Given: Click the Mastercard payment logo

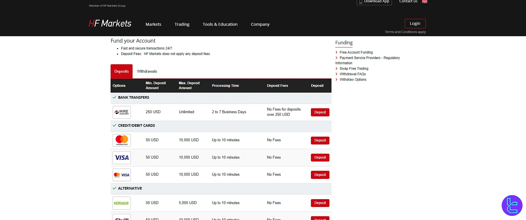Looking at the screenshot, I should pyautogui.click(x=122, y=140).
